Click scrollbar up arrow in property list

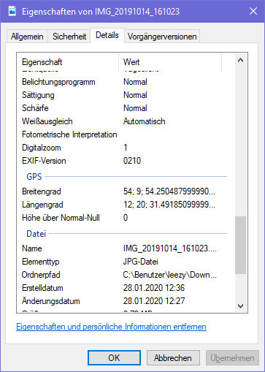(x=240, y=60)
